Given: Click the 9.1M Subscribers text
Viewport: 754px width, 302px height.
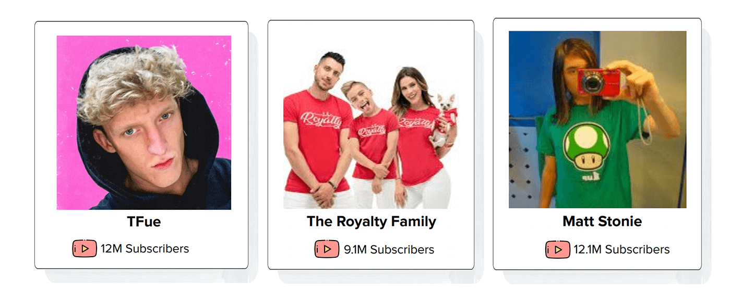Looking at the screenshot, I should click(389, 249).
